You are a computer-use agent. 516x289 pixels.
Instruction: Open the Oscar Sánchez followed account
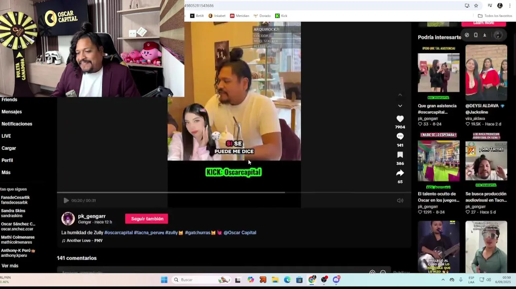[x=18, y=226]
